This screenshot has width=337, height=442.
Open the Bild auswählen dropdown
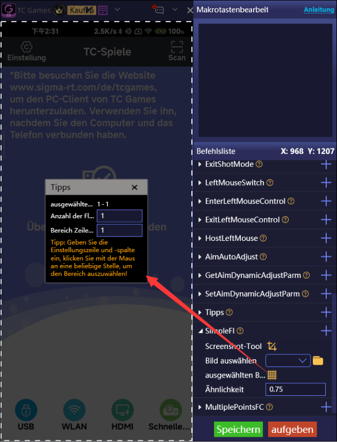288,360
